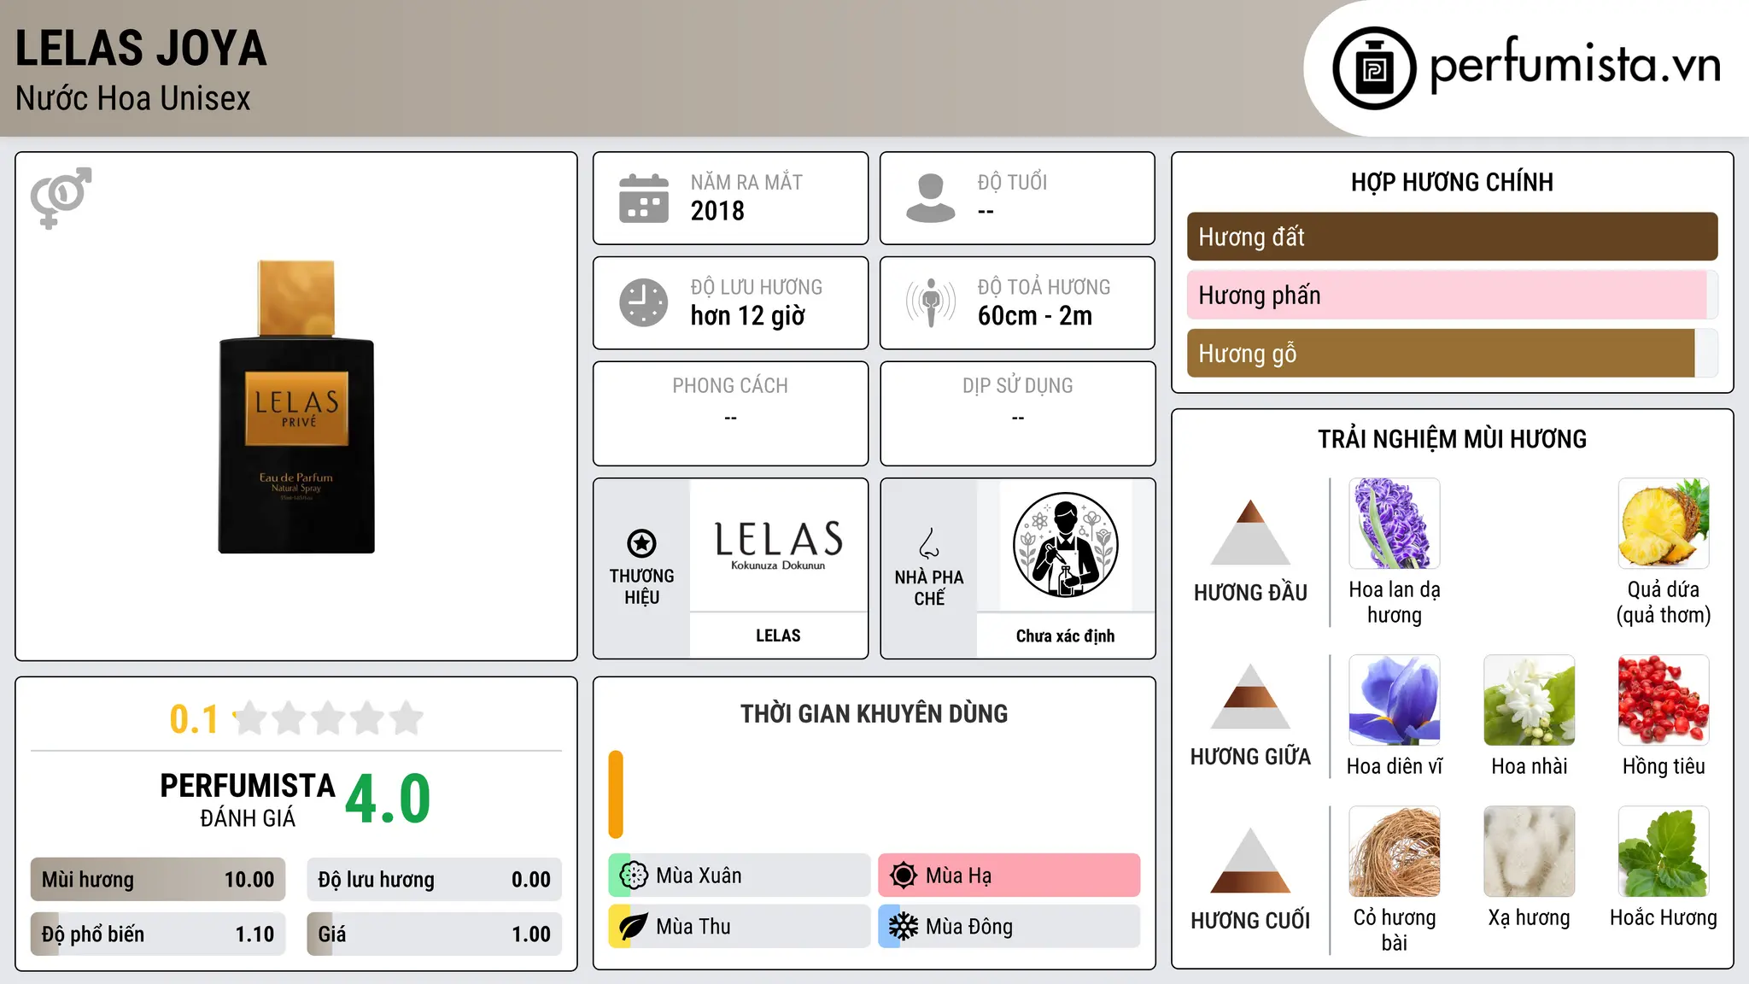This screenshot has height=984, width=1749.
Task: Click the Giá 1.00 score bar
Action: 435,934
